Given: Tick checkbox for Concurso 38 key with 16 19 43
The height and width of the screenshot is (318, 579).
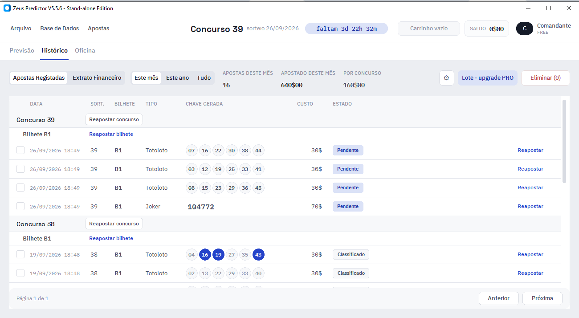Looking at the screenshot, I should (x=20, y=254).
